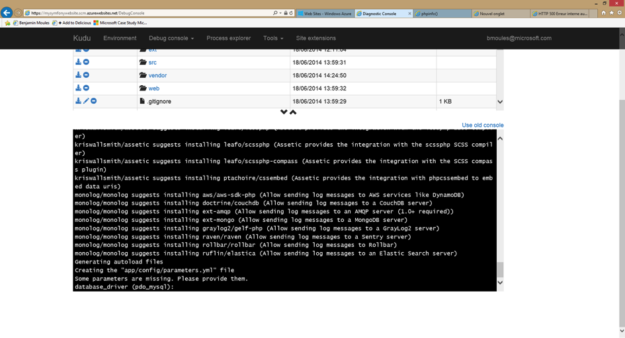Click the Kudu brand link
The height and width of the screenshot is (338, 625).
point(82,38)
